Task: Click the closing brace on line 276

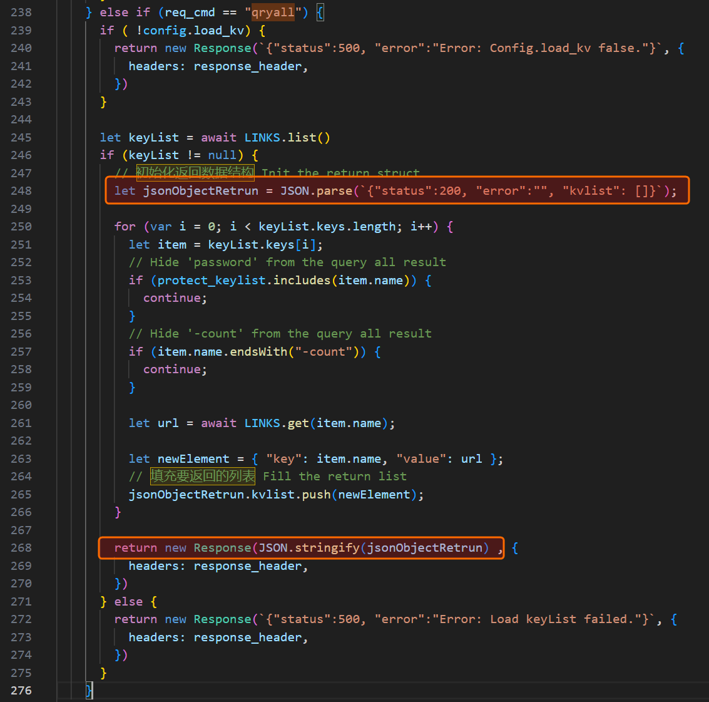Action: point(89,691)
